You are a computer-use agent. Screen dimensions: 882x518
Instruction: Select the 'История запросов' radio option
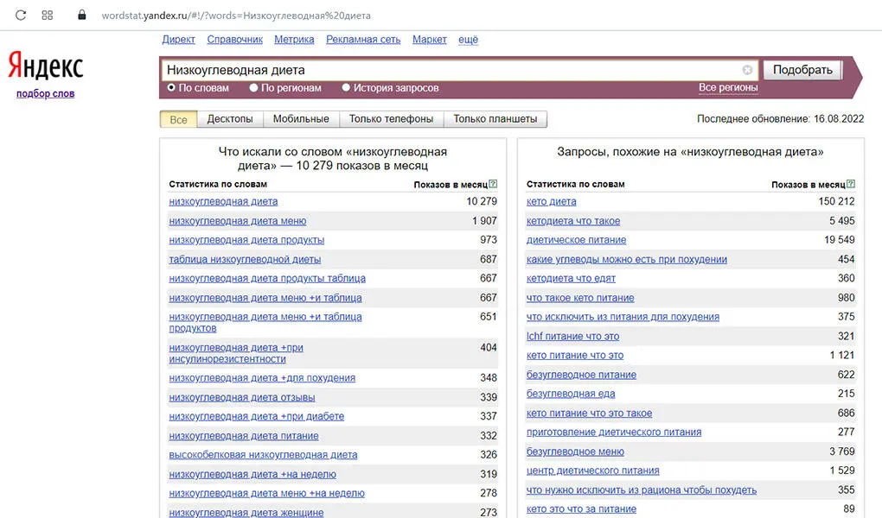[x=346, y=87]
